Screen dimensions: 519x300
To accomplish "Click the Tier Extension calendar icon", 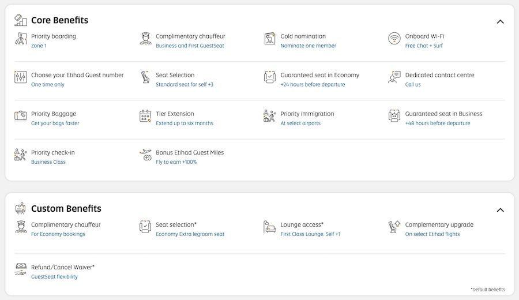I will [x=145, y=117].
